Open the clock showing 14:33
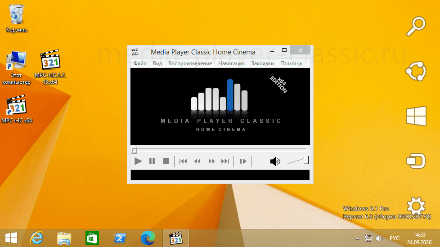 pos(419,238)
